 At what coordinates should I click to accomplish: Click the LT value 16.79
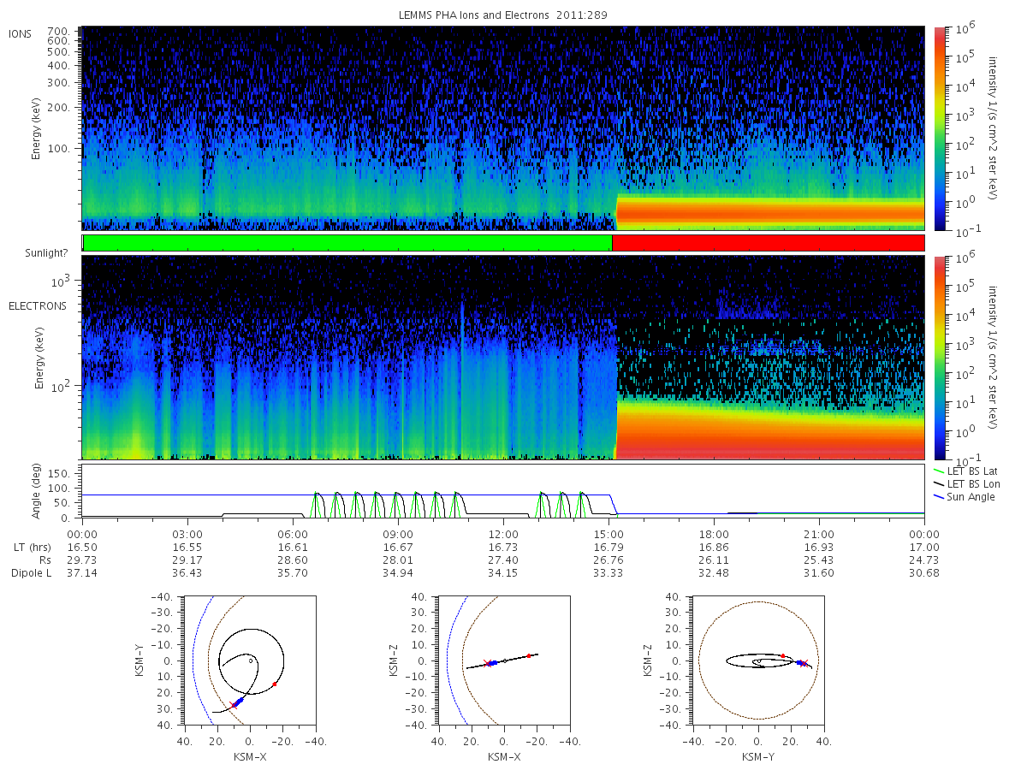(608, 547)
